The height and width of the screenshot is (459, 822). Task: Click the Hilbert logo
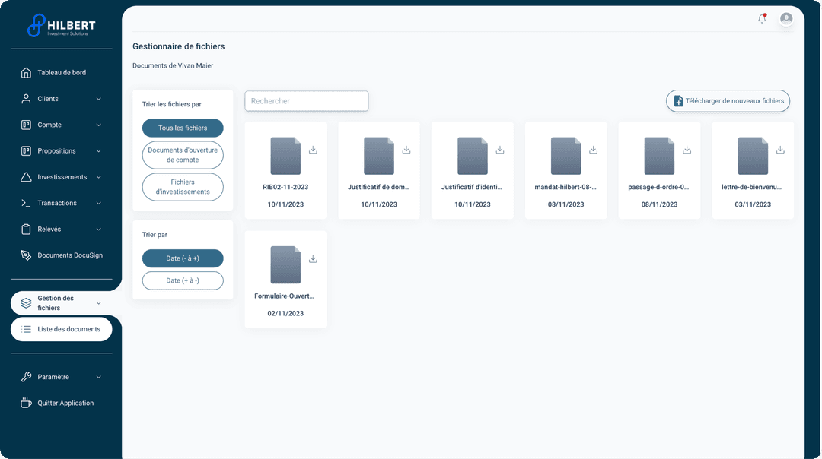point(61,26)
